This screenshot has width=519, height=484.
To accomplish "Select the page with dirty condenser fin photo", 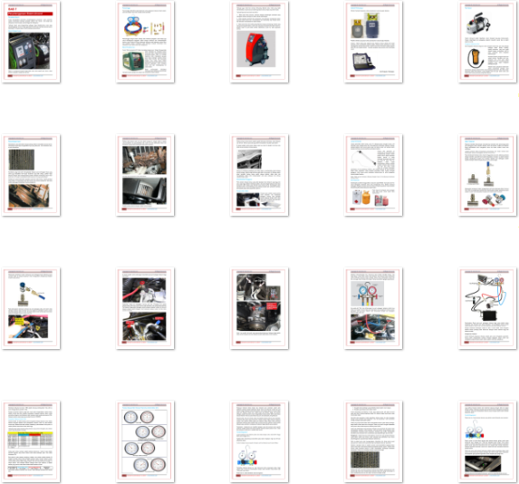I will click(31, 175).
